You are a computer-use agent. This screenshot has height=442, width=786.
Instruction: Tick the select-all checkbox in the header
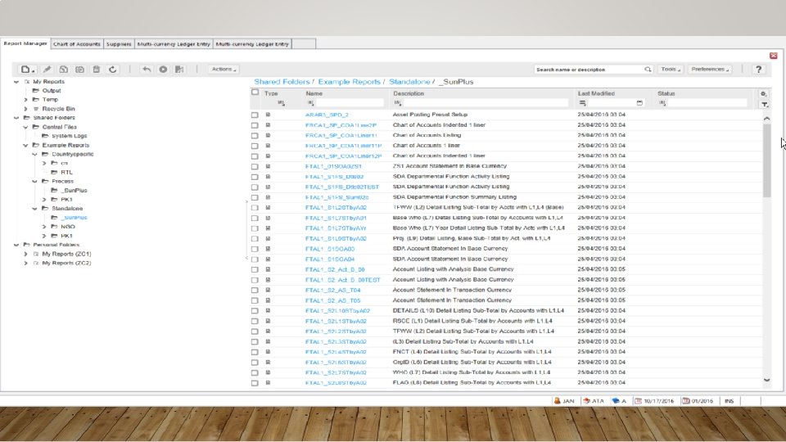point(255,92)
